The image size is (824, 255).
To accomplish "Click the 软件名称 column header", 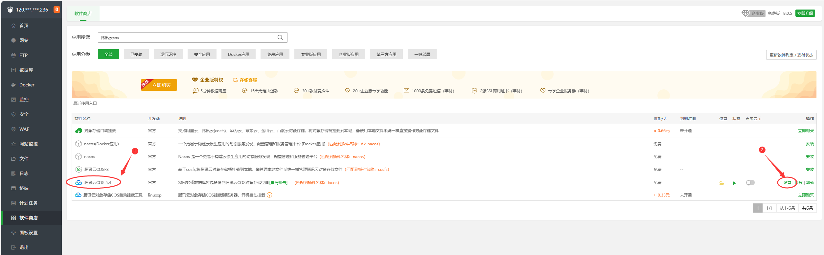I will pyautogui.click(x=82, y=119).
